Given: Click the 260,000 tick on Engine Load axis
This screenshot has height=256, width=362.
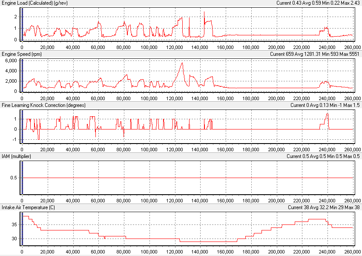Looking at the screenshot, I should pyautogui.click(x=353, y=47).
